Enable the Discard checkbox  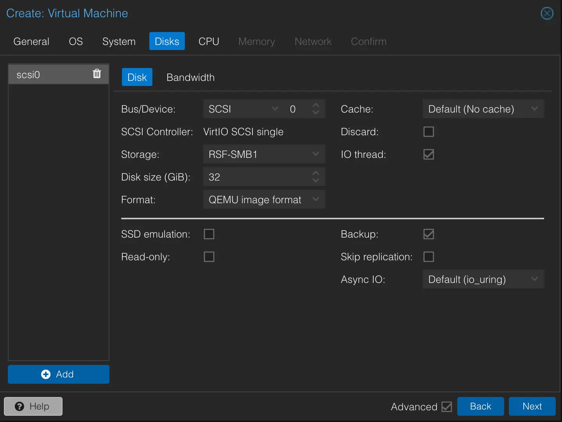[428, 132]
